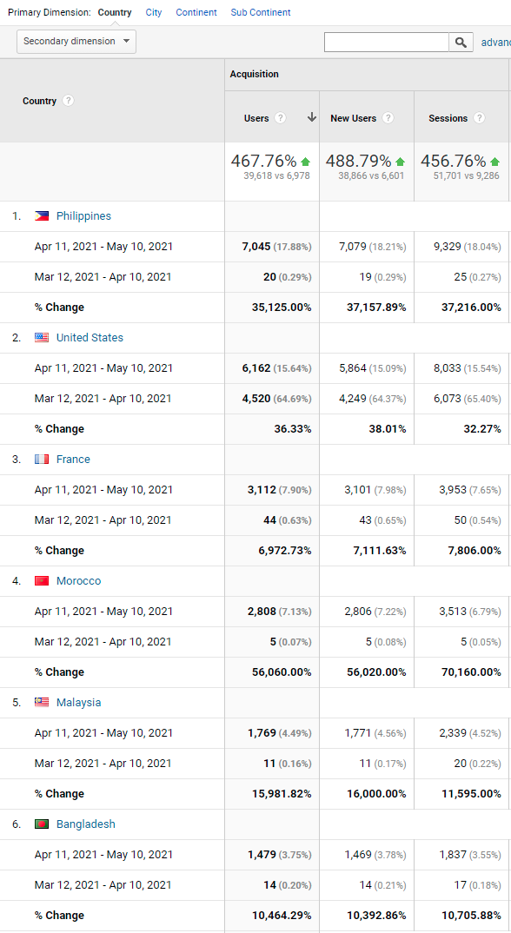
Task: Open the France country report
Action: [73, 460]
